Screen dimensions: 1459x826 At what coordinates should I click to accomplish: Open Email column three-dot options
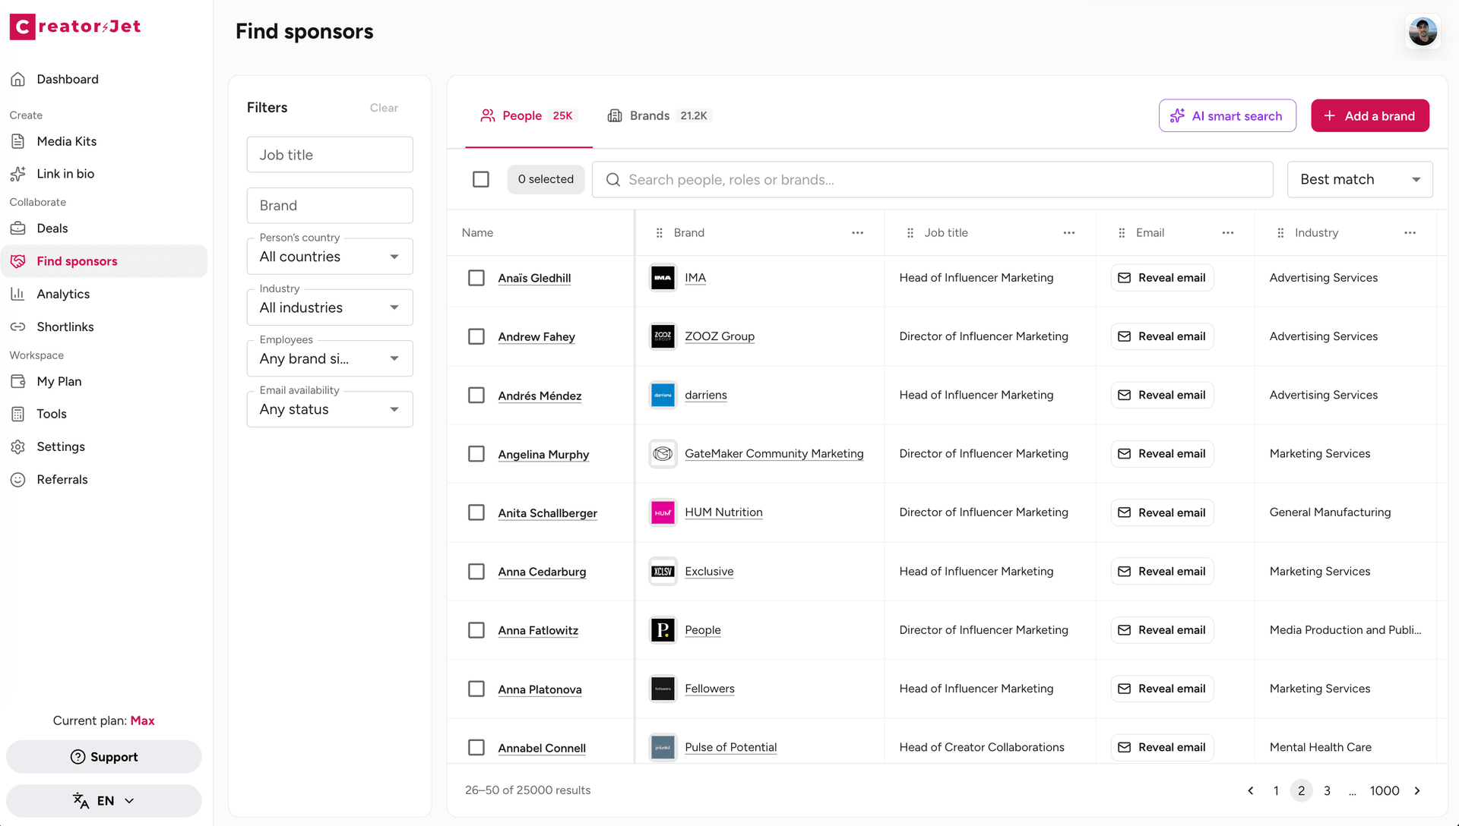1227,233
